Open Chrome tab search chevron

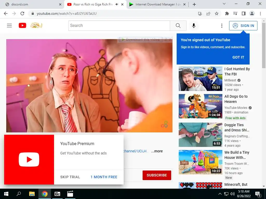[x=224, y=4]
